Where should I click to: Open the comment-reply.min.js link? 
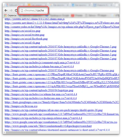(x=42, y=63)
